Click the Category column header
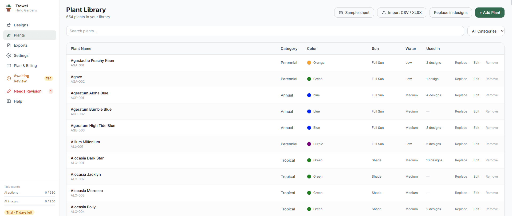The width and height of the screenshot is (512, 216). [289, 49]
